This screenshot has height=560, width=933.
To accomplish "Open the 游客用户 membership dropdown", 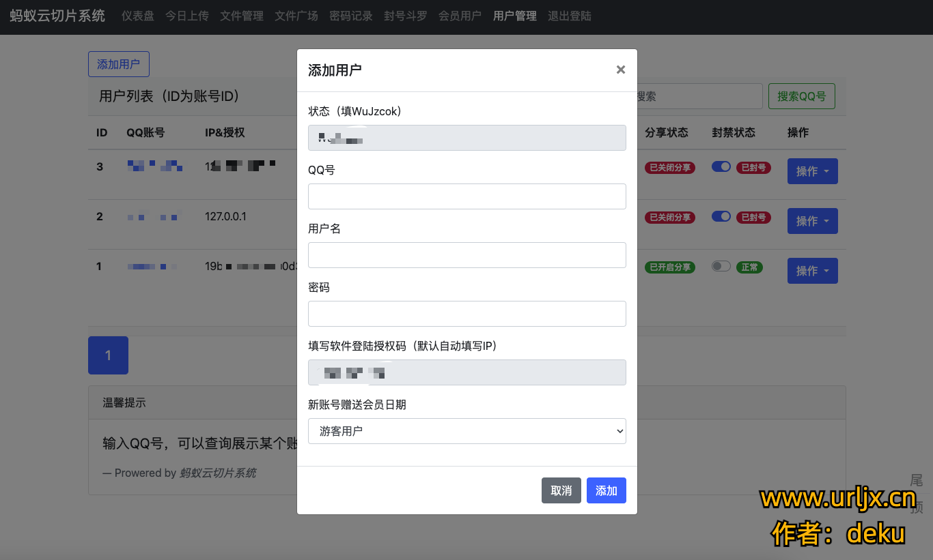I will click(x=467, y=431).
